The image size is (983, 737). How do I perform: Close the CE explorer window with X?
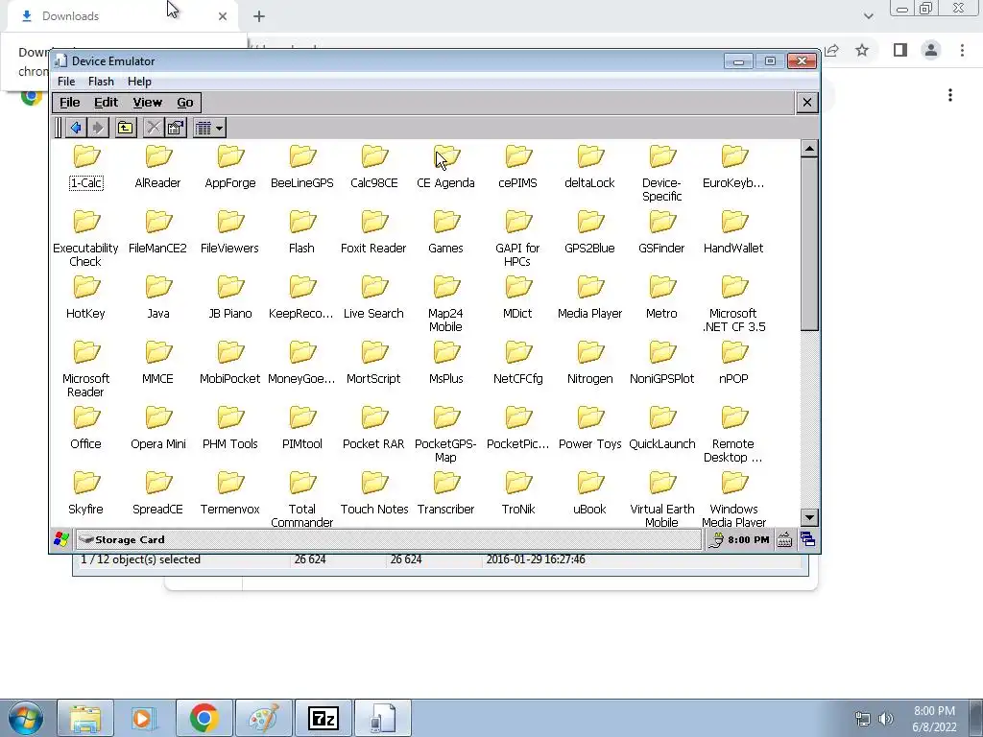click(x=806, y=102)
